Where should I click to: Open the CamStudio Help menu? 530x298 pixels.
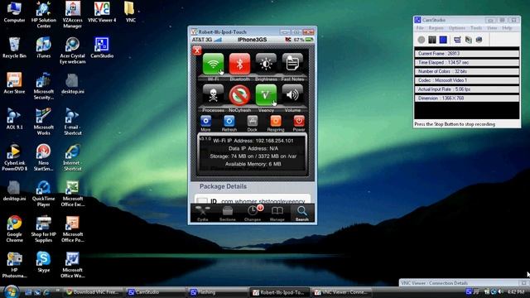[507, 28]
